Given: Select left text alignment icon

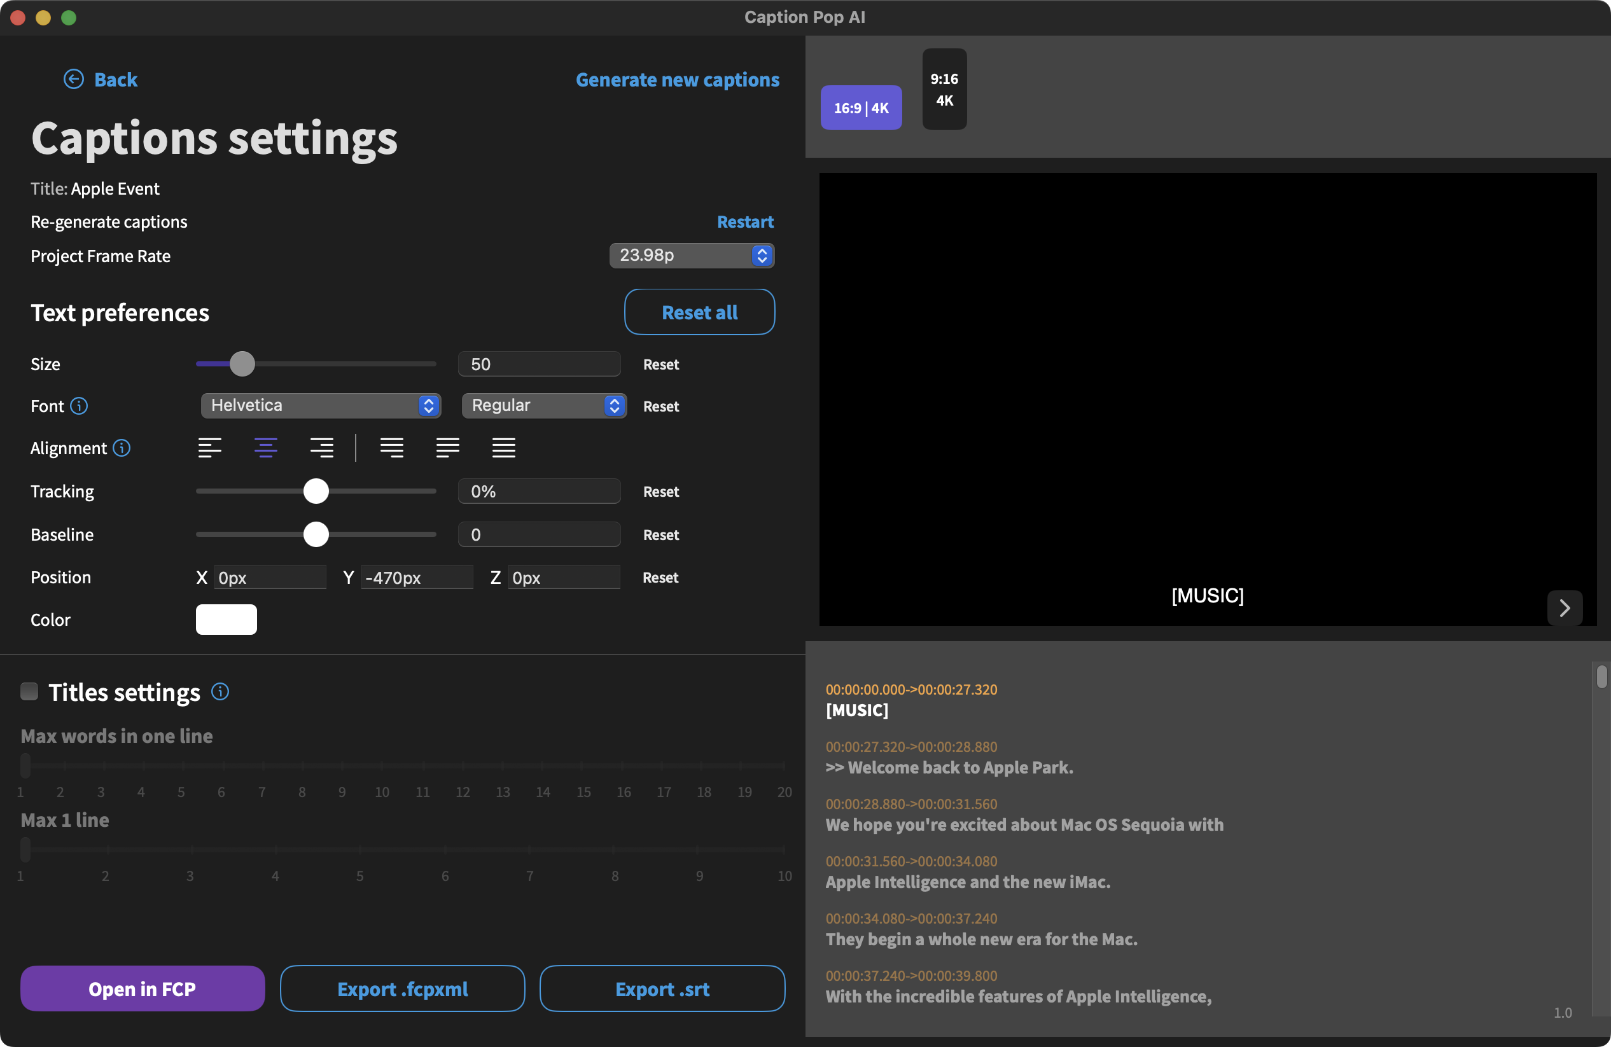Looking at the screenshot, I should [209, 448].
